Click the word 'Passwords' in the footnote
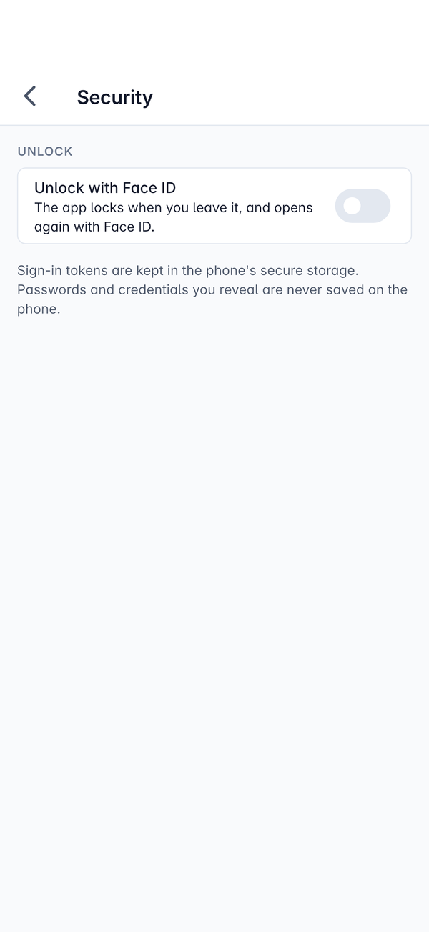The height and width of the screenshot is (932, 429). coord(51,289)
